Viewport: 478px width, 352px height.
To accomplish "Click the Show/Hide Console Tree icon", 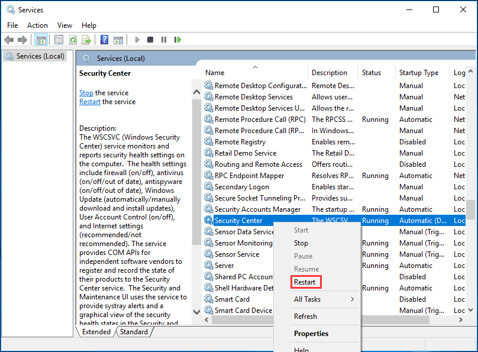I will pos(41,40).
